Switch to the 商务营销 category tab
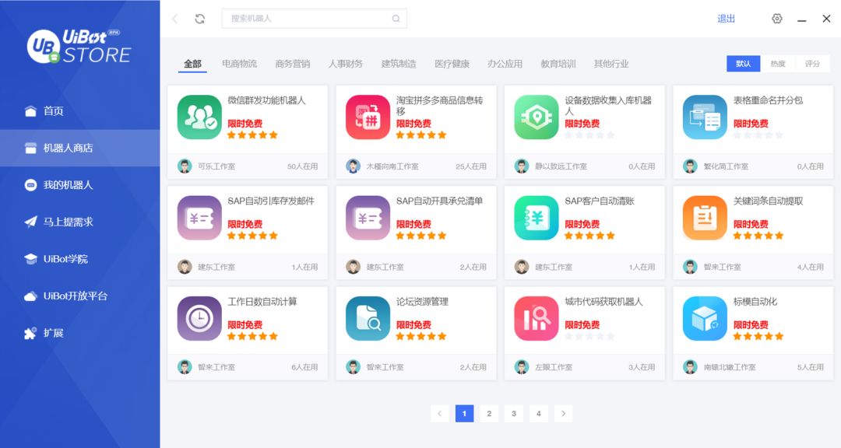This screenshot has width=841, height=448. pos(292,64)
